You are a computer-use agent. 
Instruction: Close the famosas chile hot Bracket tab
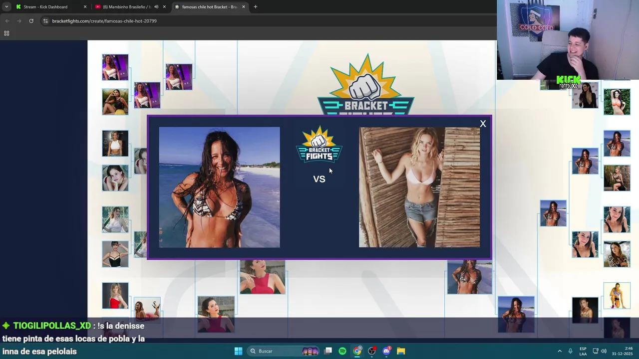244,7
